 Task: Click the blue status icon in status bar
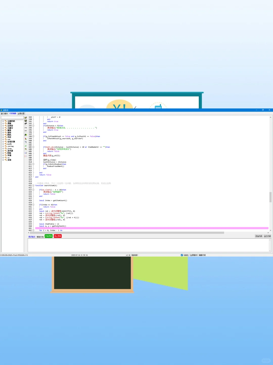click(x=182, y=255)
